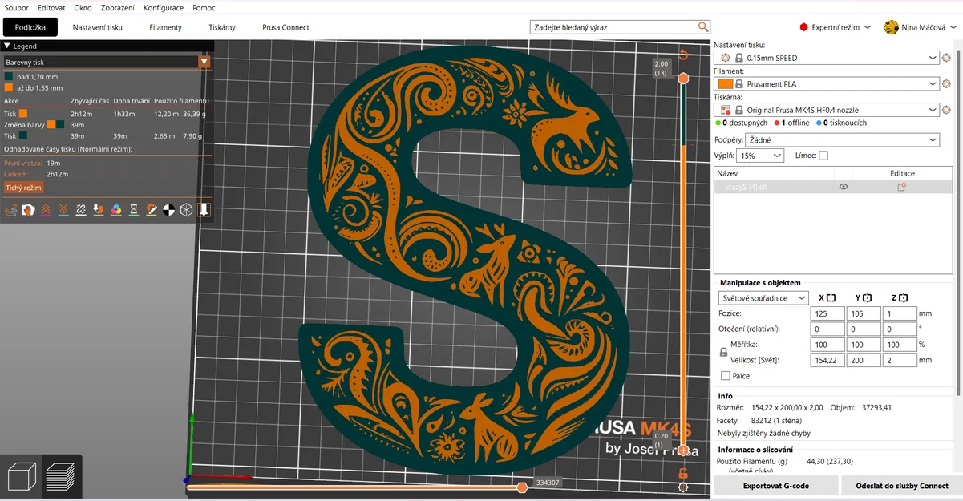963x501 pixels.
Task: Click Odeslat do služby Connect
Action: point(900,486)
